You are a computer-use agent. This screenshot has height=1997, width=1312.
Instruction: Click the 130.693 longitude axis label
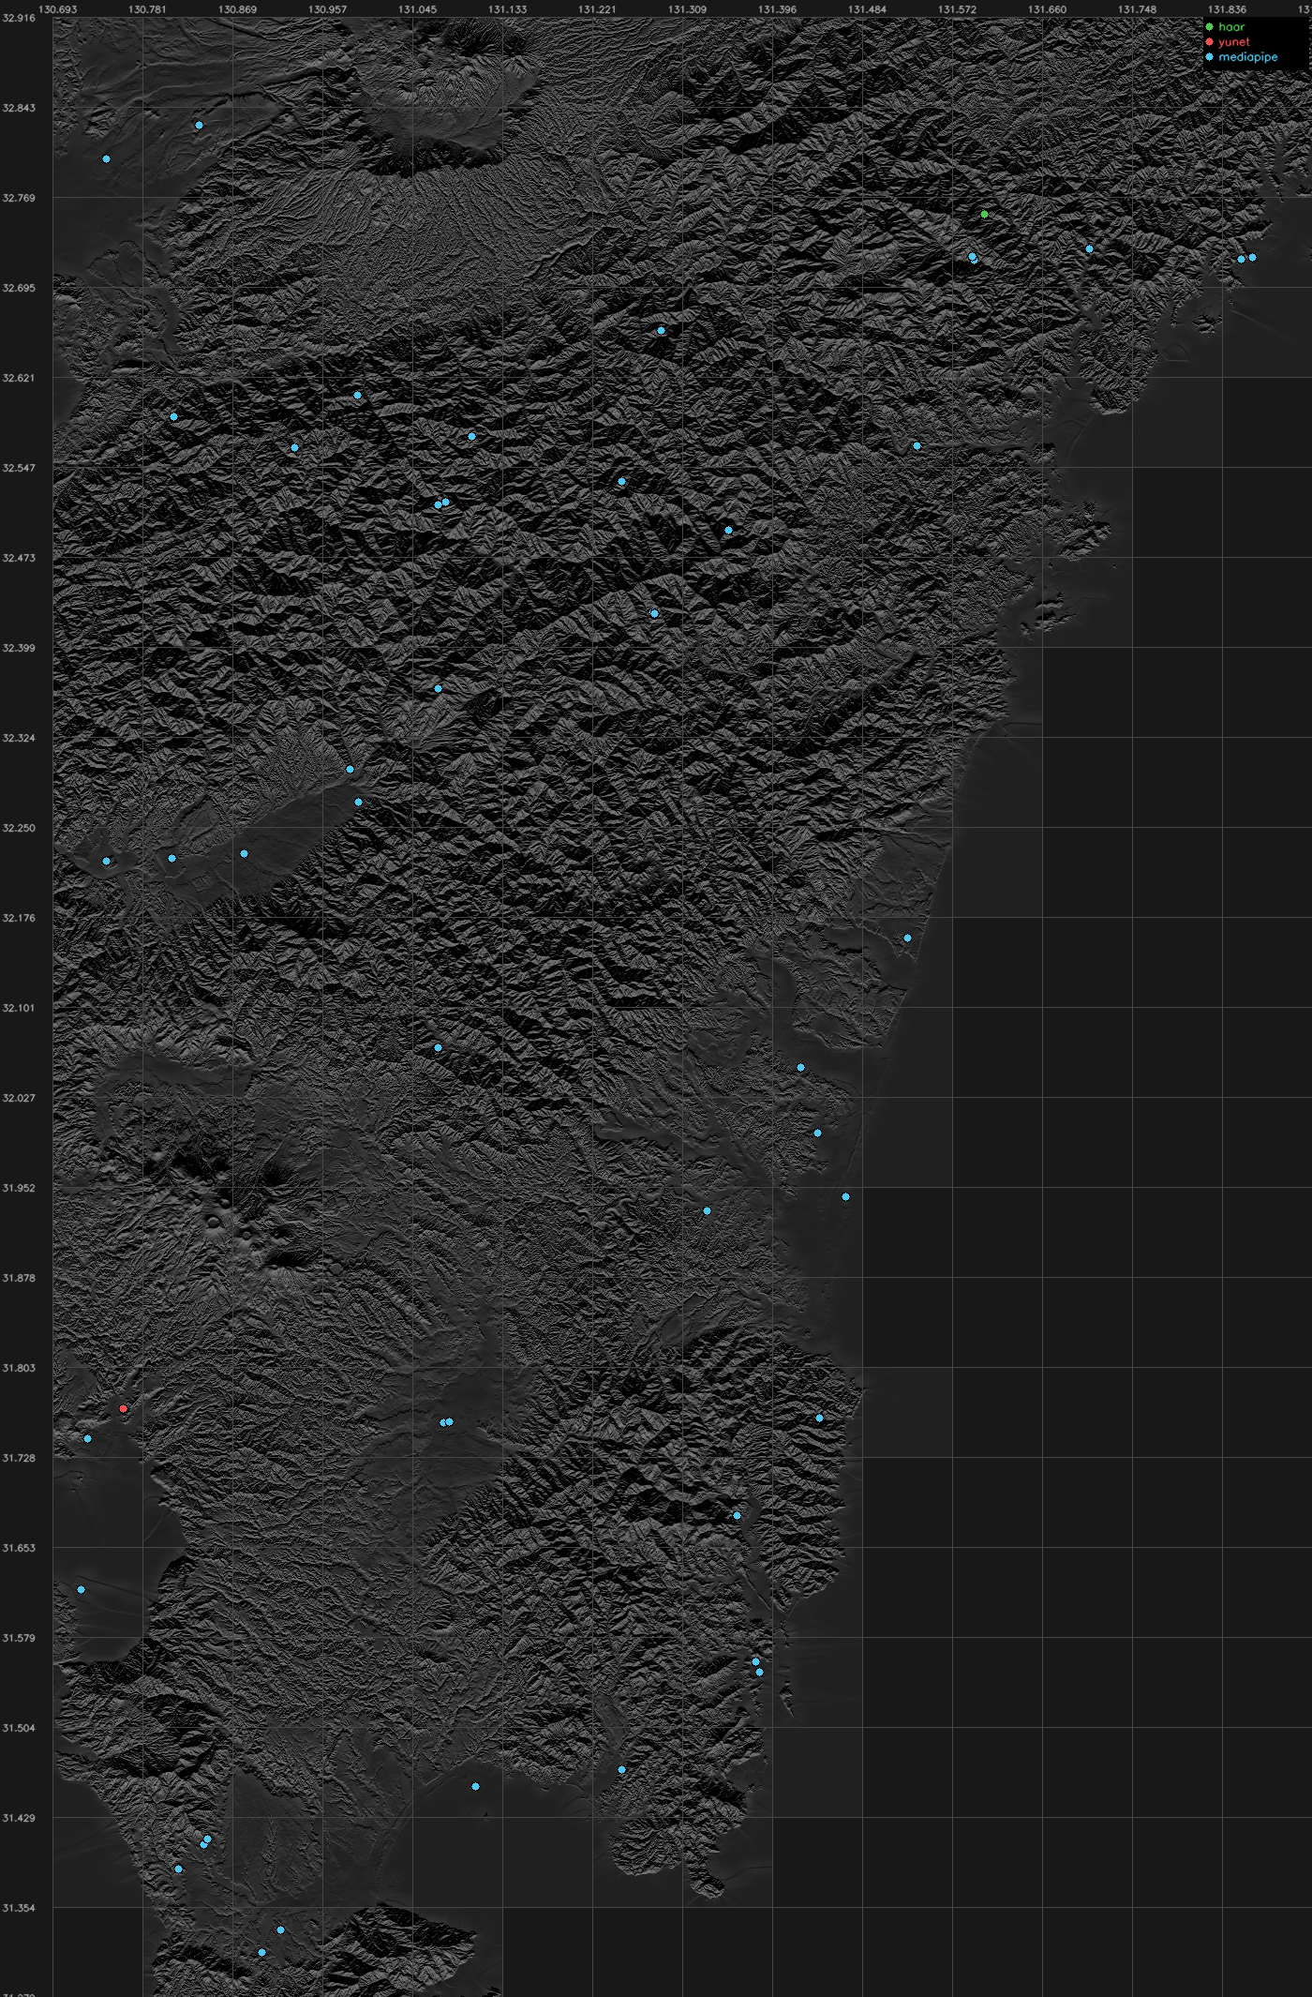pos(57,9)
